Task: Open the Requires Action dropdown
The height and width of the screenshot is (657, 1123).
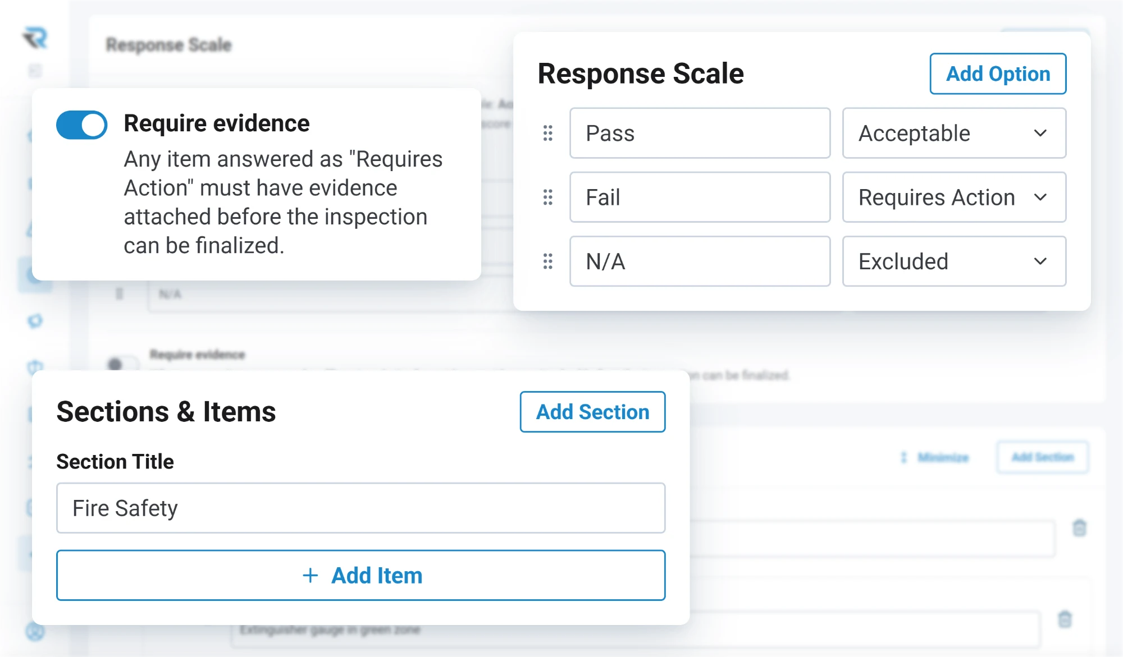Action: click(x=954, y=197)
